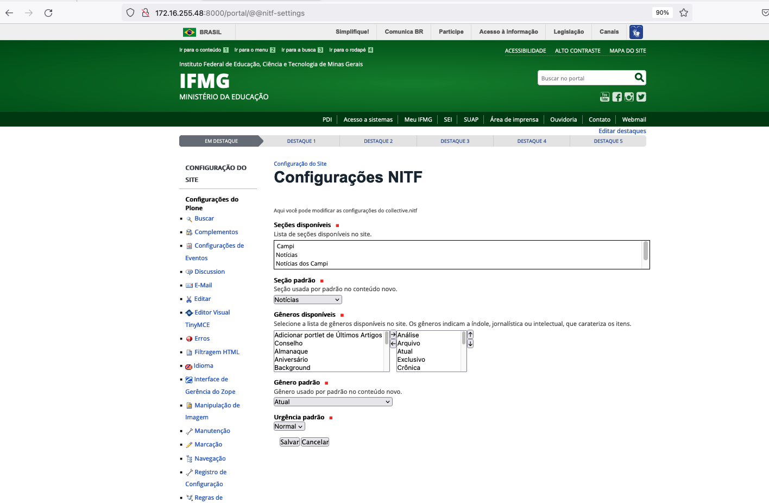The image size is (769, 503).
Task: Click the Idioma flag icon
Action: click(190, 366)
